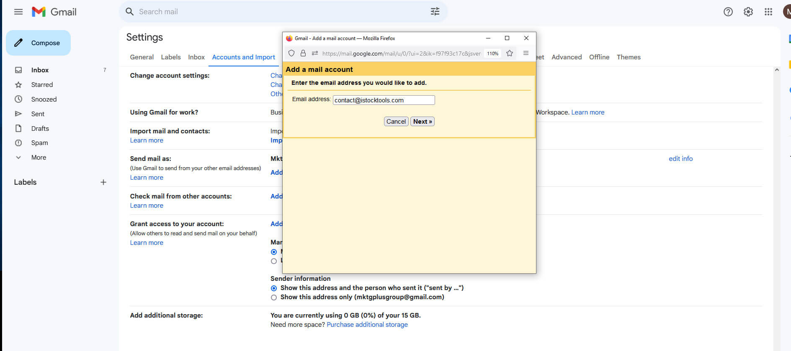
Task: Click the search magnifier icon
Action: [130, 12]
